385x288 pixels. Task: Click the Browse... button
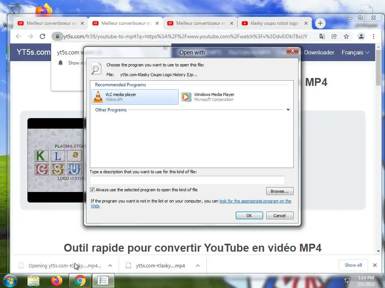(x=280, y=191)
